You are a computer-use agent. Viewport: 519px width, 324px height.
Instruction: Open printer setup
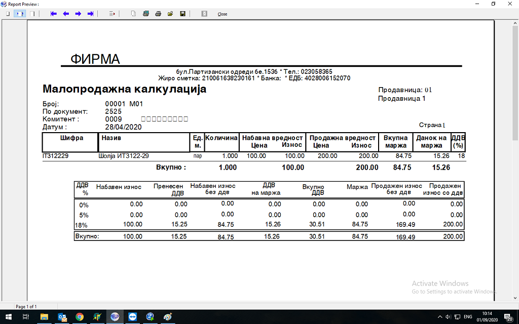145,14
